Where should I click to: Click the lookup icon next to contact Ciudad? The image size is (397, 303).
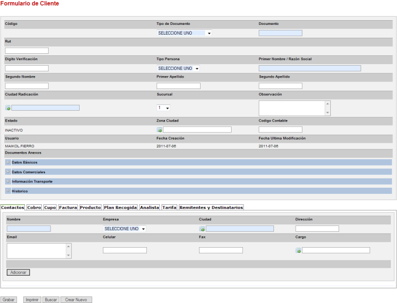pyautogui.click(x=202, y=229)
